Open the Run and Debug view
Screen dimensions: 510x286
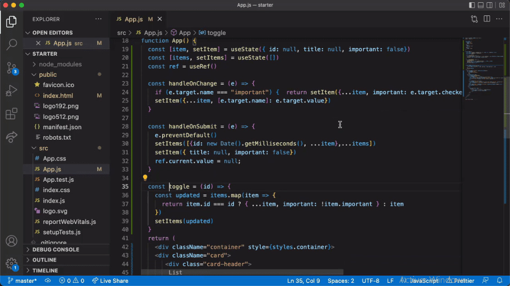11,91
